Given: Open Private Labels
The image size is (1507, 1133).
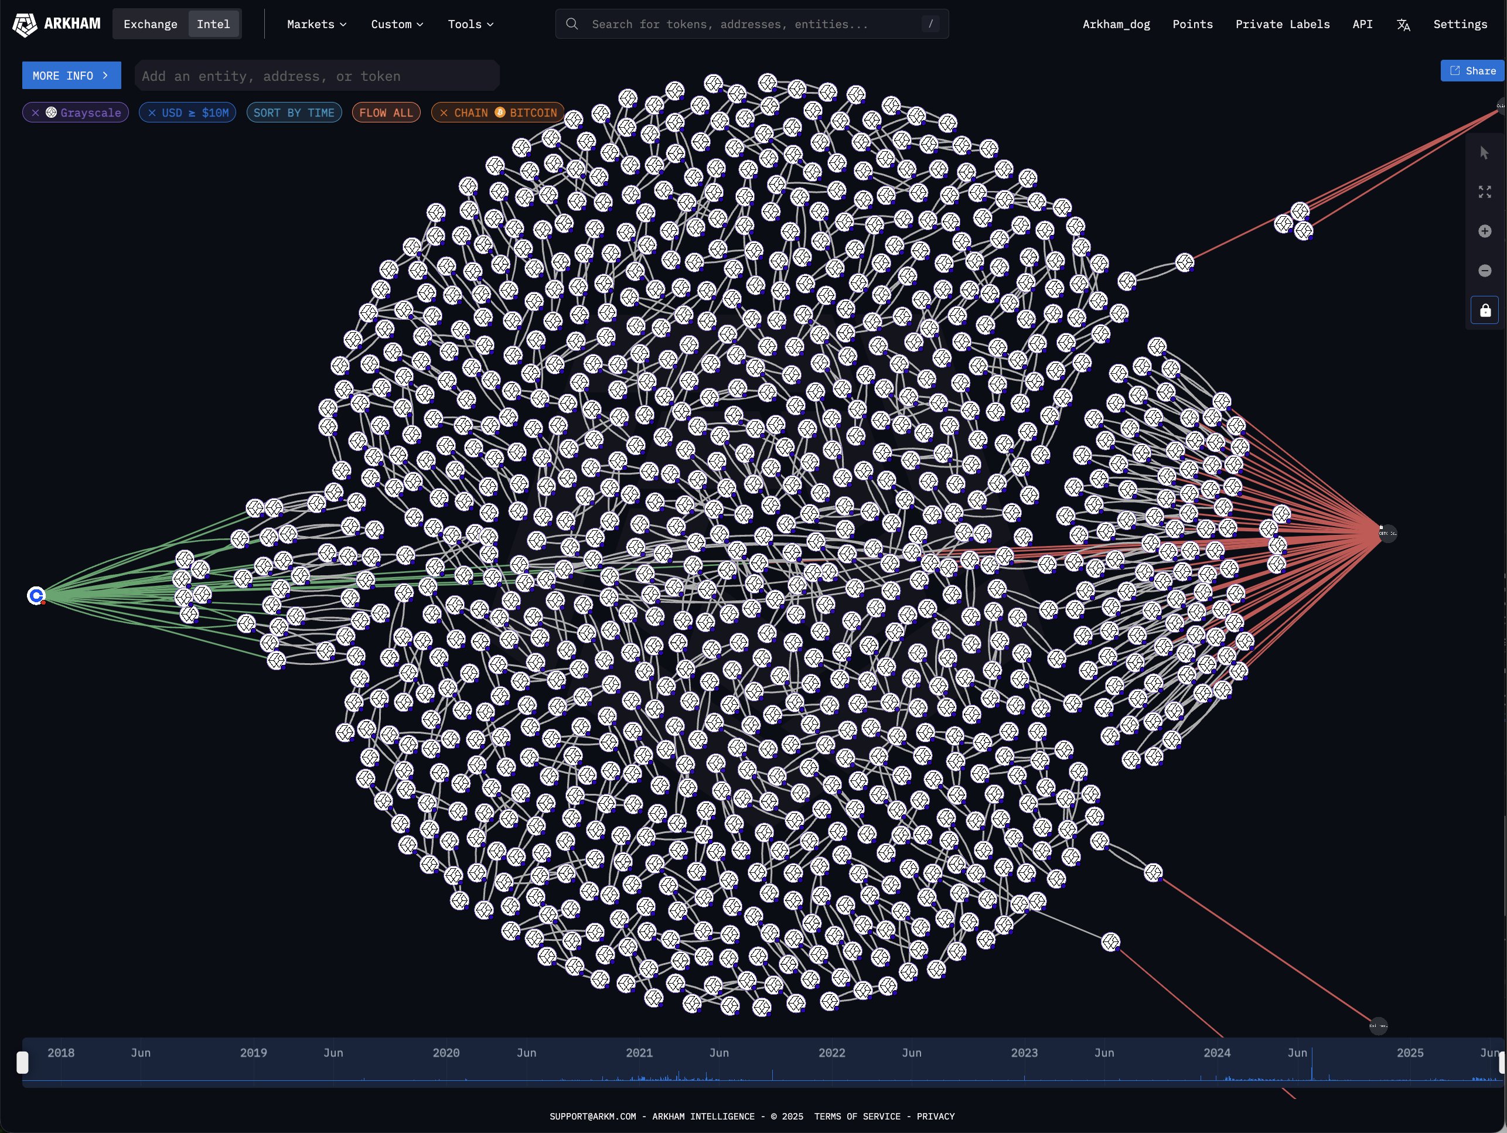Looking at the screenshot, I should pyautogui.click(x=1282, y=24).
